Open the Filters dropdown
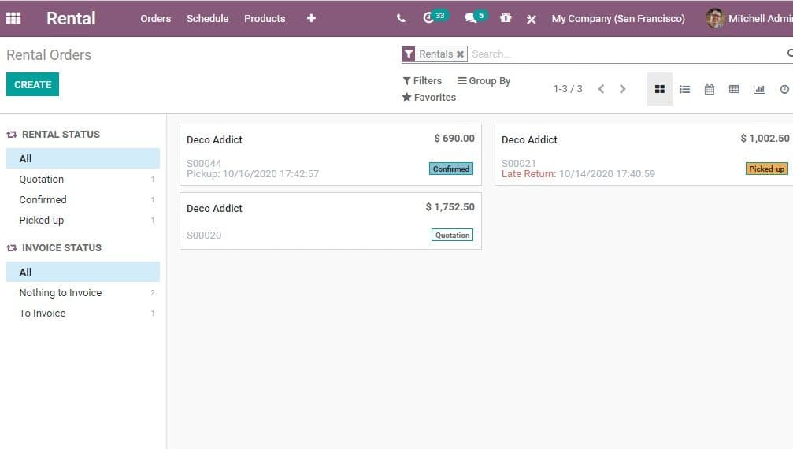Screen dimensions: 793x449 (x=422, y=81)
